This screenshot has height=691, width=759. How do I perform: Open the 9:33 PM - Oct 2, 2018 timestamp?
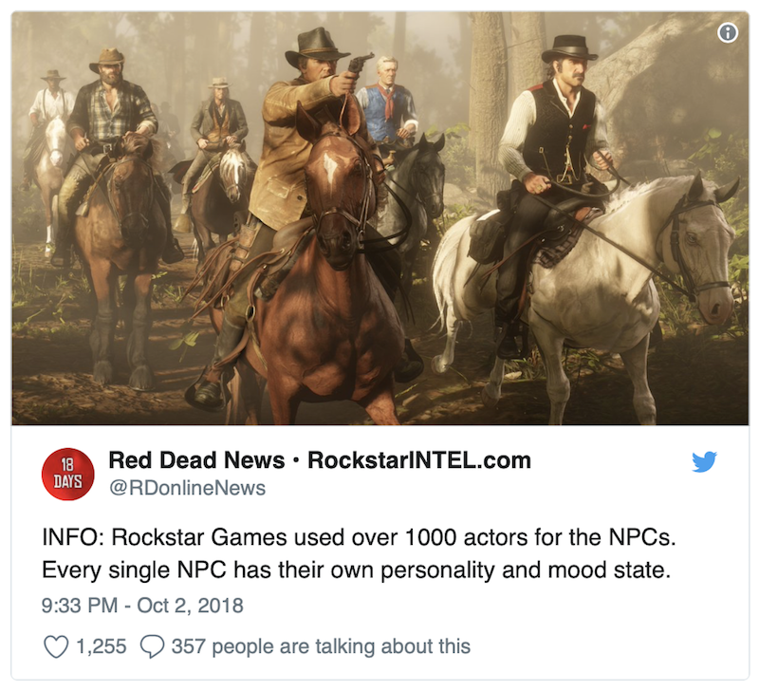coord(142,606)
